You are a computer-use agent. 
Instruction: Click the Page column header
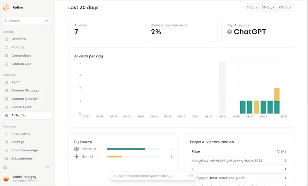[196, 151]
